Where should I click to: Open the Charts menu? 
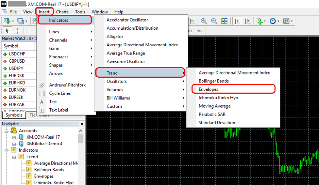(x=62, y=12)
